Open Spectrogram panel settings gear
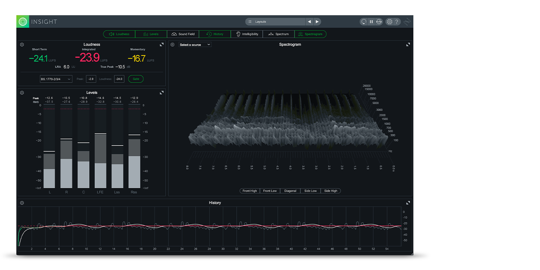The width and height of the screenshot is (540, 270). pyautogui.click(x=173, y=44)
